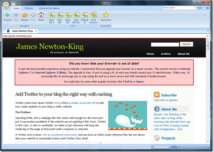Go to Home page icon in ribbon
Image resolution: width=213 pixels, height=152 pixels.
41,15
